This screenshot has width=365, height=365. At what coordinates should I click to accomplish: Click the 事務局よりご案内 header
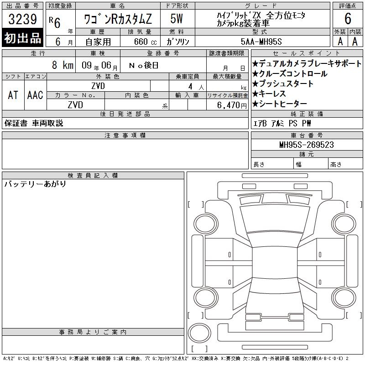click(x=93, y=332)
